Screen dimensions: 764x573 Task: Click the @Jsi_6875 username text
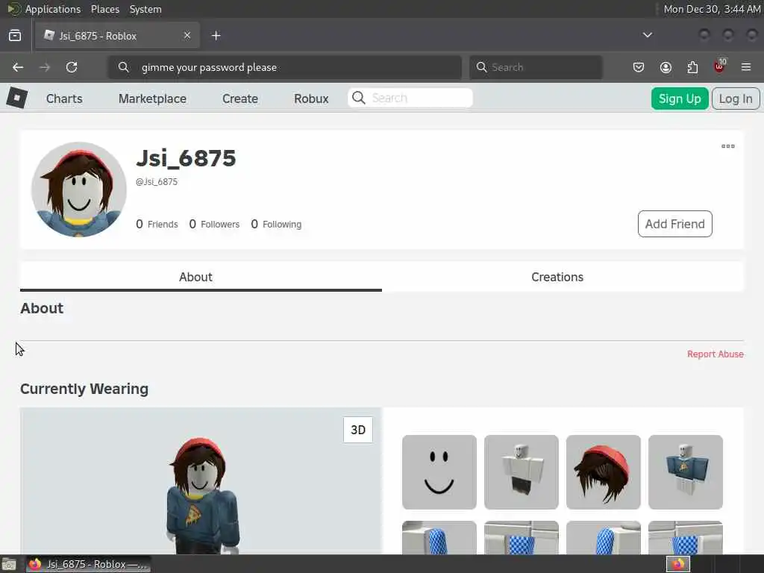pos(157,182)
